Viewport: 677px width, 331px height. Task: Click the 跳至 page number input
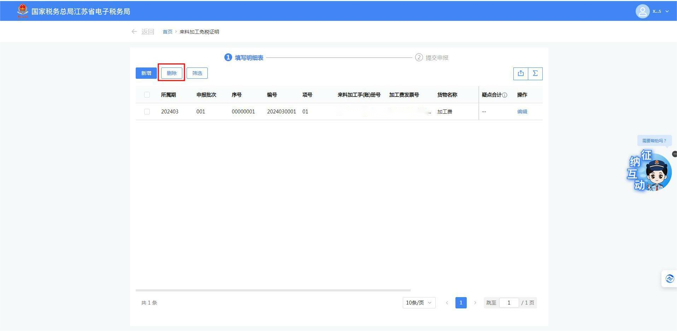point(509,303)
